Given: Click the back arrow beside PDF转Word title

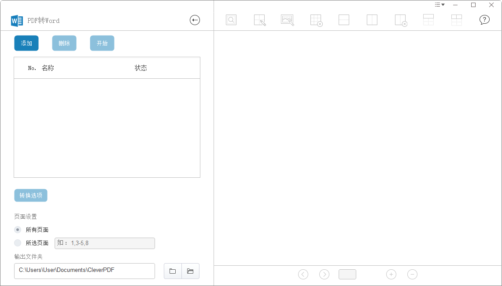Looking at the screenshot, I should tap(195, 20).
